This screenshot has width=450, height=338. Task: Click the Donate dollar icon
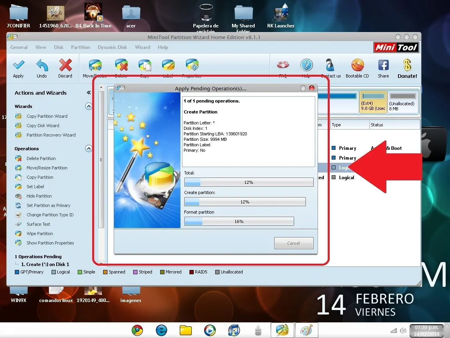click(x=407, y=65)
